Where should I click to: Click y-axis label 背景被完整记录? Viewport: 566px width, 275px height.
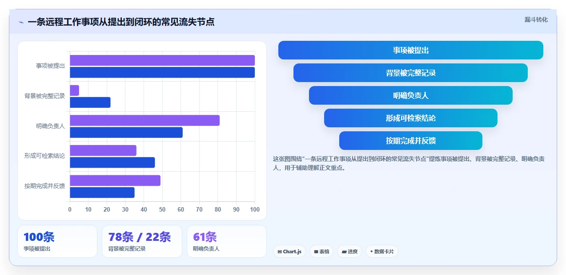[x=44, y=96]
